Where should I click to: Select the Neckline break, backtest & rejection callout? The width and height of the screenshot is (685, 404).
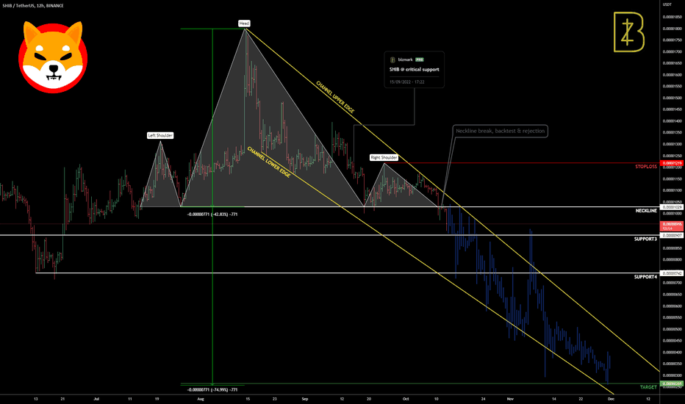tap(501, 131)
